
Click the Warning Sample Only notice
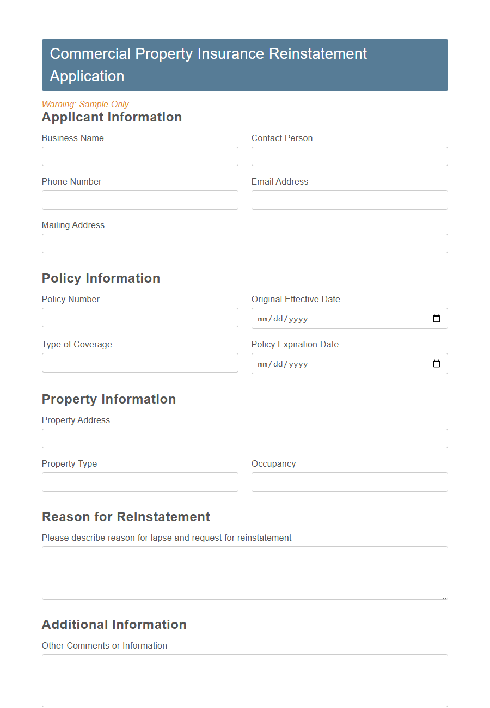click(85, 104)
